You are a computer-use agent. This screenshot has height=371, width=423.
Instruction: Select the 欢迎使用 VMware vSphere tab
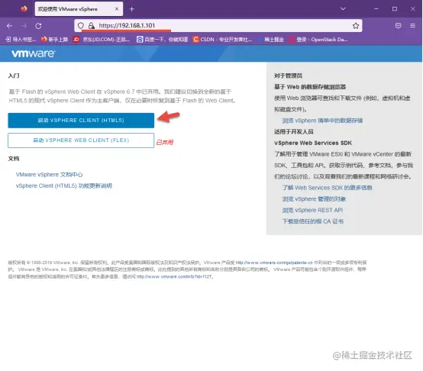pyautogui.click(x=79, y=9)
